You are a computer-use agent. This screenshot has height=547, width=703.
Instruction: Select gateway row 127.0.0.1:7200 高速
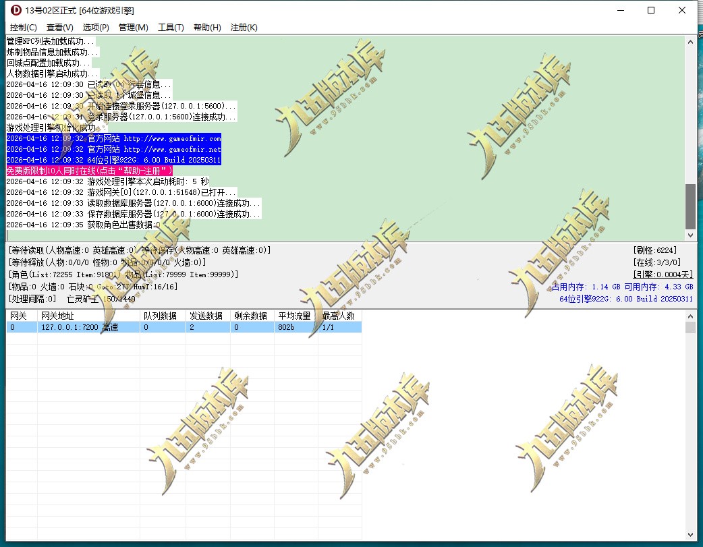184,327
